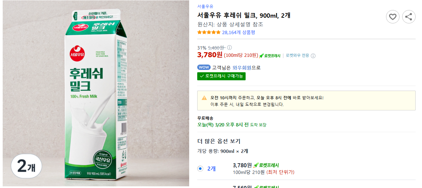Click info icon next to 로켓와우 전용
The height and width of the screenshot is (188, 422).
[313, 56]
